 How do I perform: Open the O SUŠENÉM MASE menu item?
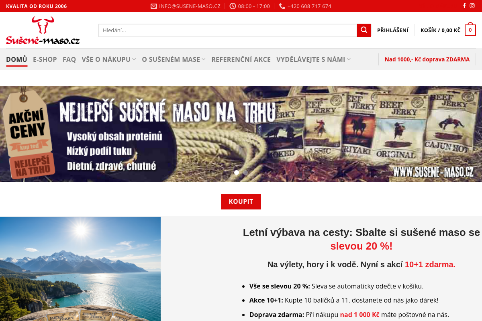171,59
